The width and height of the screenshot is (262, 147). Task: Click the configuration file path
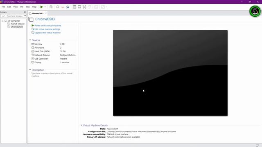coord(141,131)
